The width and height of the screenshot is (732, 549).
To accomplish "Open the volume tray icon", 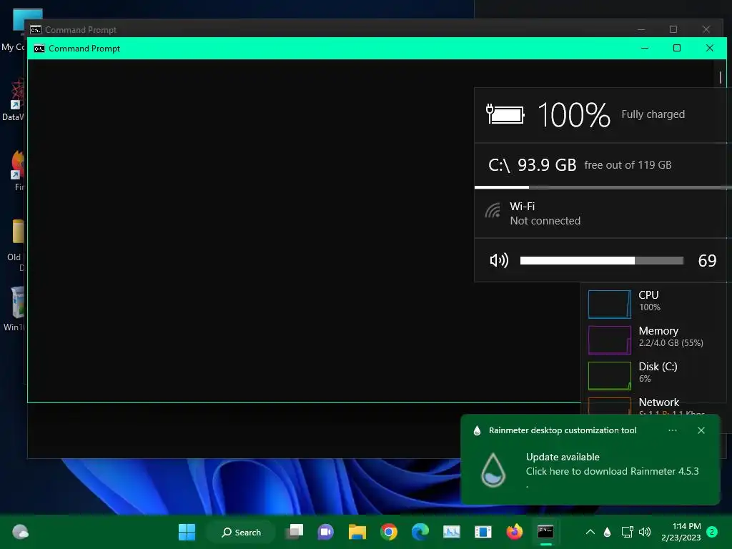I will [645, 532].
